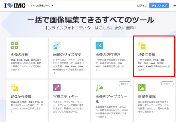The width and height of the screenshot is (176, 122).
Task: Click the ログイン link
Action: (142, 5)
